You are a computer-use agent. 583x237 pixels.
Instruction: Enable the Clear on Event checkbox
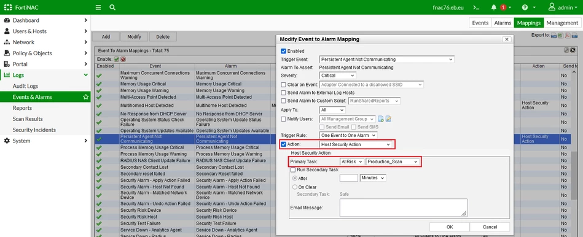click(x=284, y=85)
